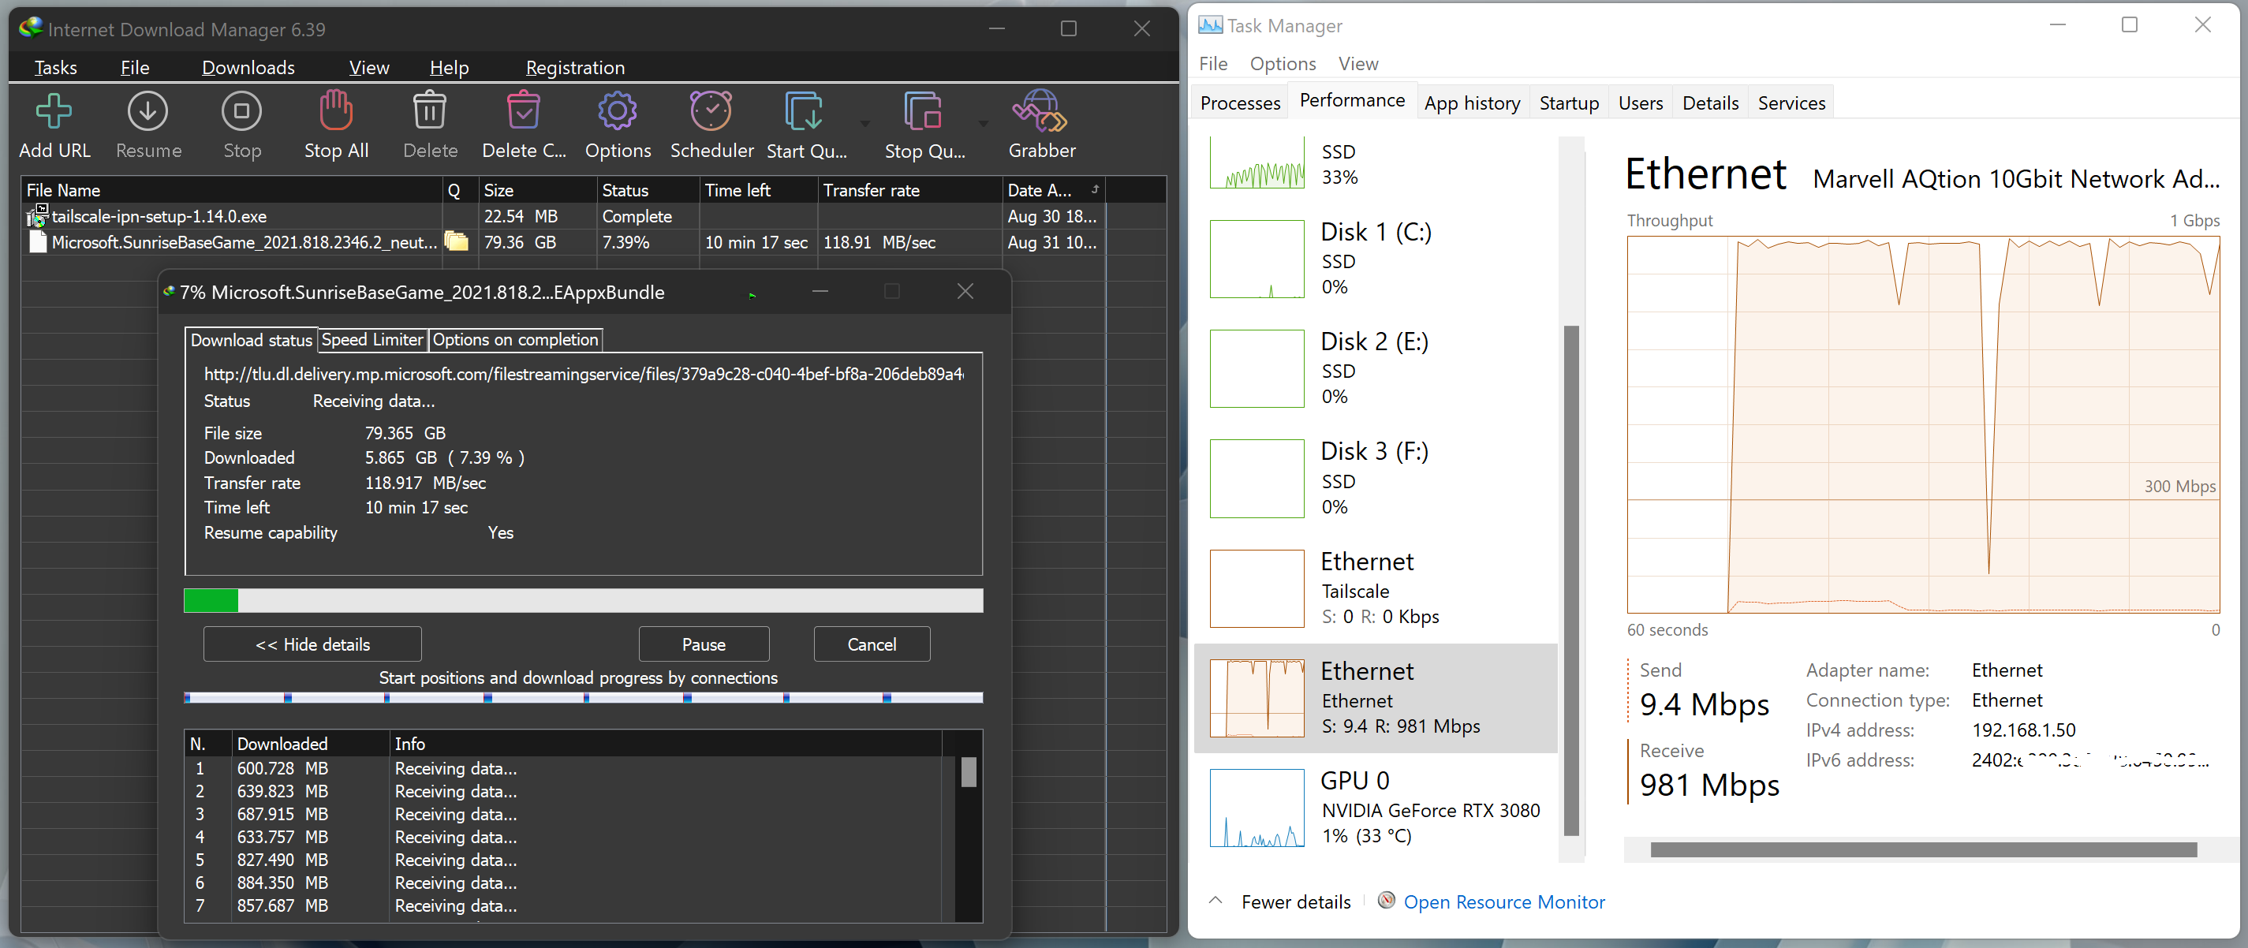Click the Add URL toolbar icon
The image size is (2248, 948).
(x=54, y=113)
